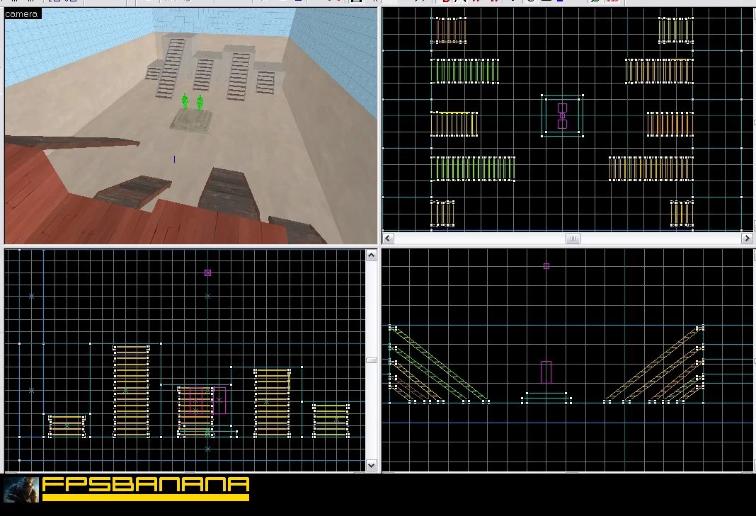756x516 pixels.
Task: Select the small pink entity in the side view
Action: click(546, 266)
